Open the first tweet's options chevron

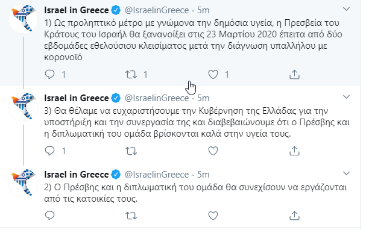(x=346, y=9)
